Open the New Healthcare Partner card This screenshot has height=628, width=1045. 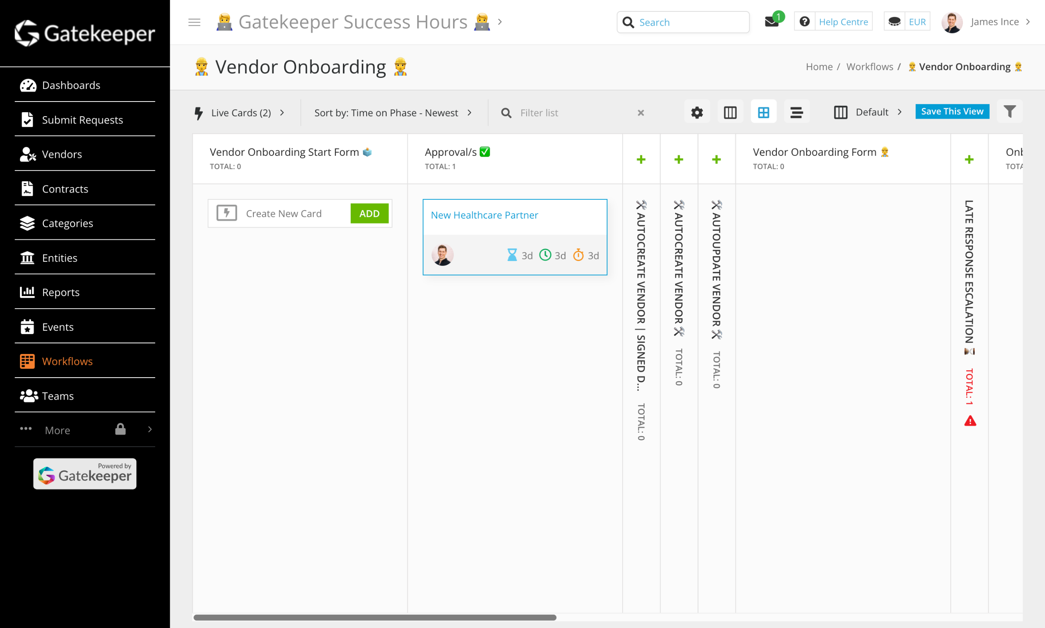point(484,215)
